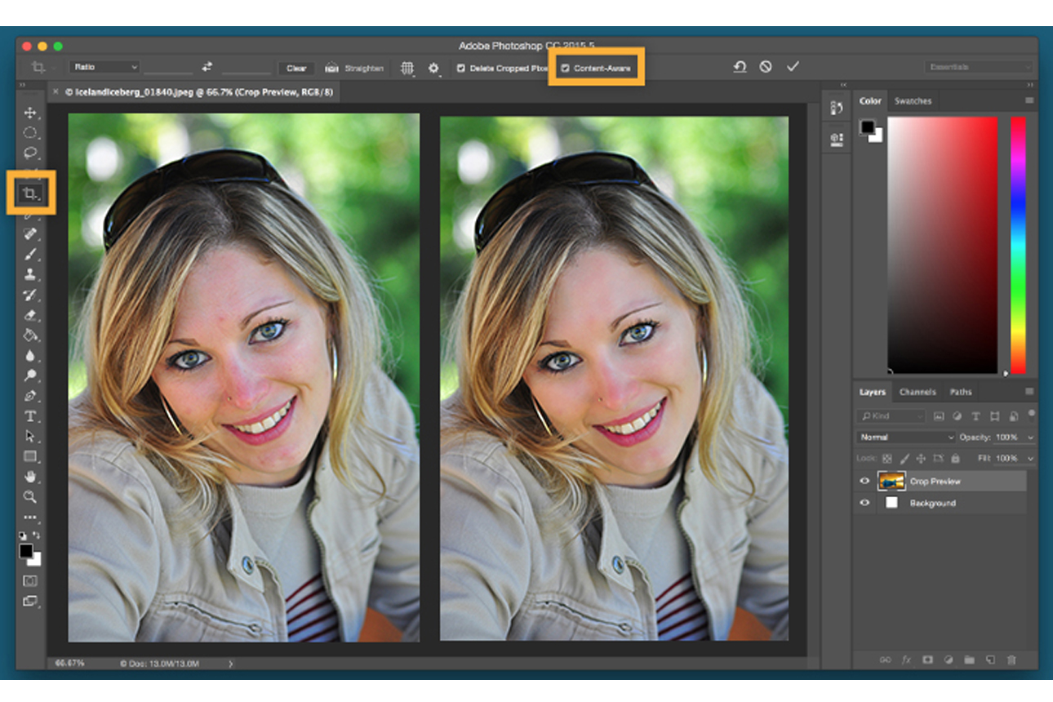The height and width of the screenshot is (702, 1053).
Task: Click the trash icon to delete layer
Action: 1011,659
